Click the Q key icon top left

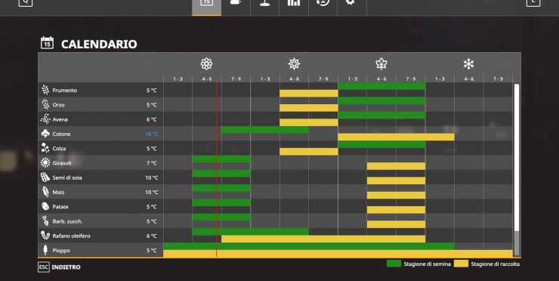pos(26,3)
